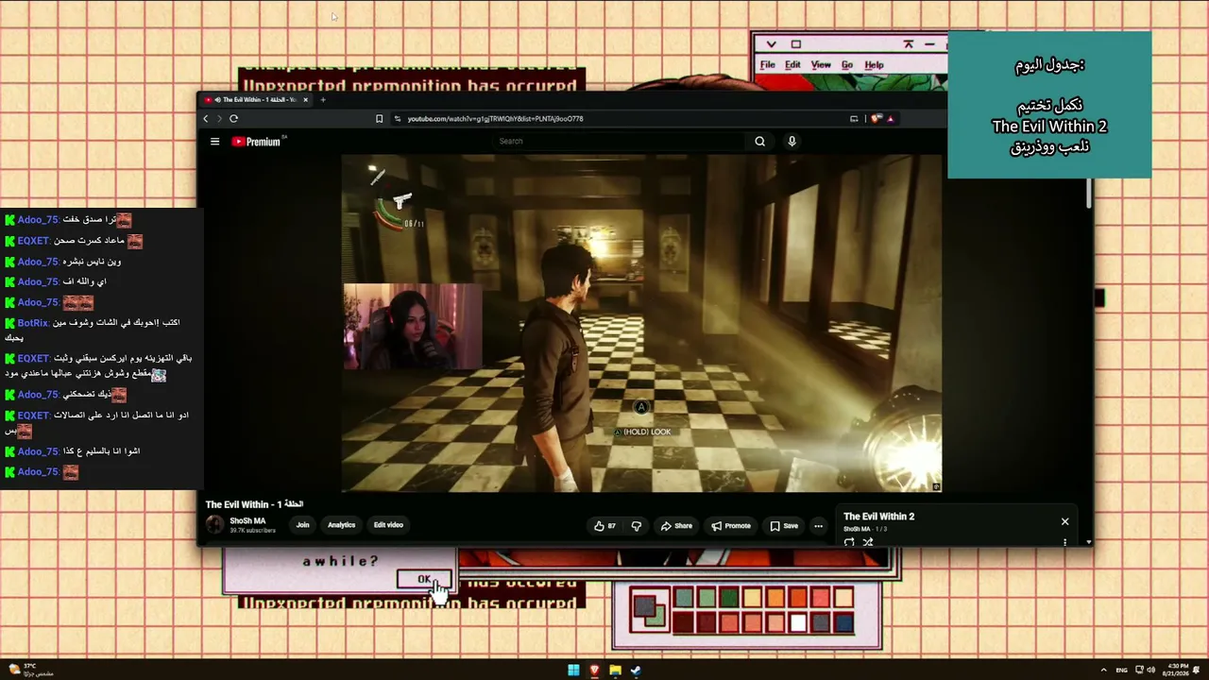Open Brave browser from the taskbar

tap(594, 671)
